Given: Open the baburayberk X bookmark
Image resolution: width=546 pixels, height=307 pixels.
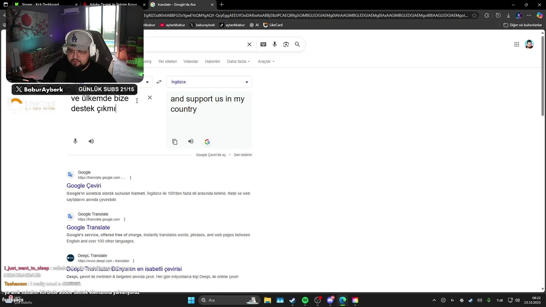Looking at the screenshot, I should pos(202,25).
